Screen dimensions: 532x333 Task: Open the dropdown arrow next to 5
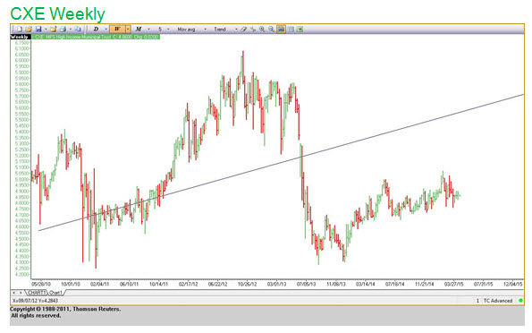pyautogui.click(x=168, y=30)
